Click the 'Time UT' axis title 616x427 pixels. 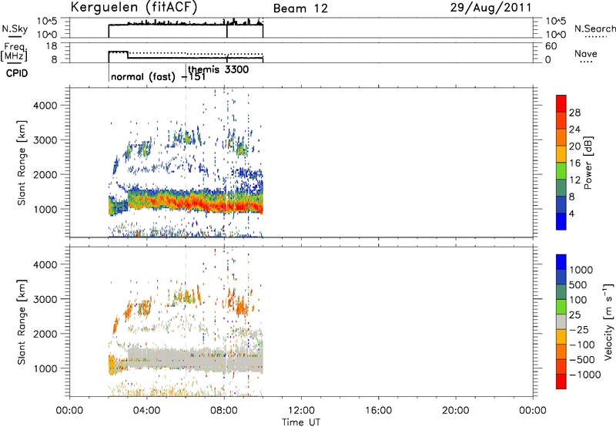coord(301,422)
